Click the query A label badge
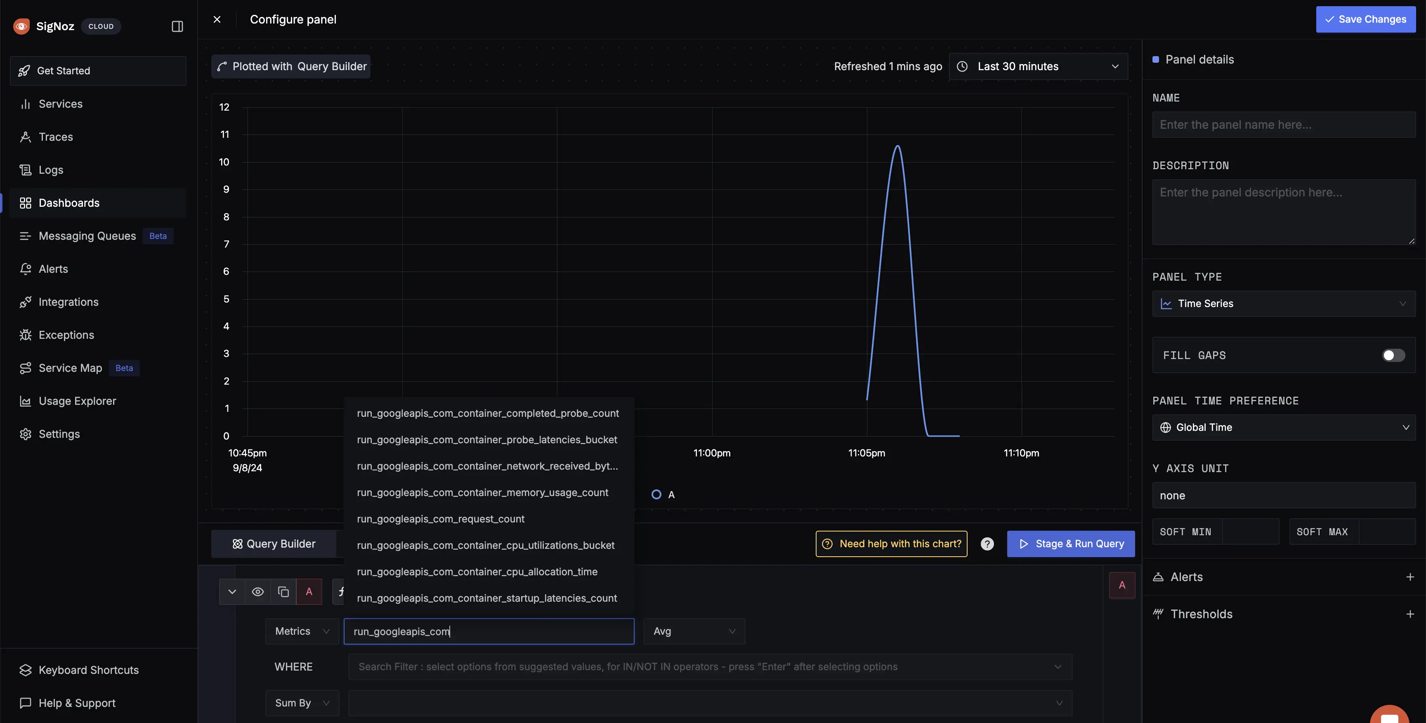The image size is (1426, 723). click(x=309, y=592)
